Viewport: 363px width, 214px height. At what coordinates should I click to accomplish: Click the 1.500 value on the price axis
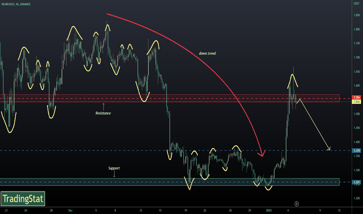[357, 114]
